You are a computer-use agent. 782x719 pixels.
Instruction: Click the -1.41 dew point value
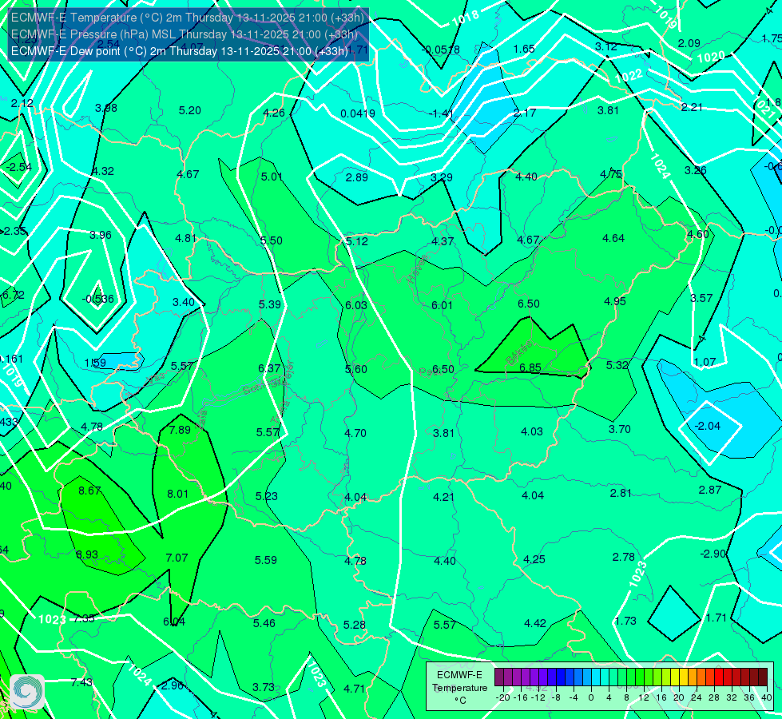click(x=441, y=113)
